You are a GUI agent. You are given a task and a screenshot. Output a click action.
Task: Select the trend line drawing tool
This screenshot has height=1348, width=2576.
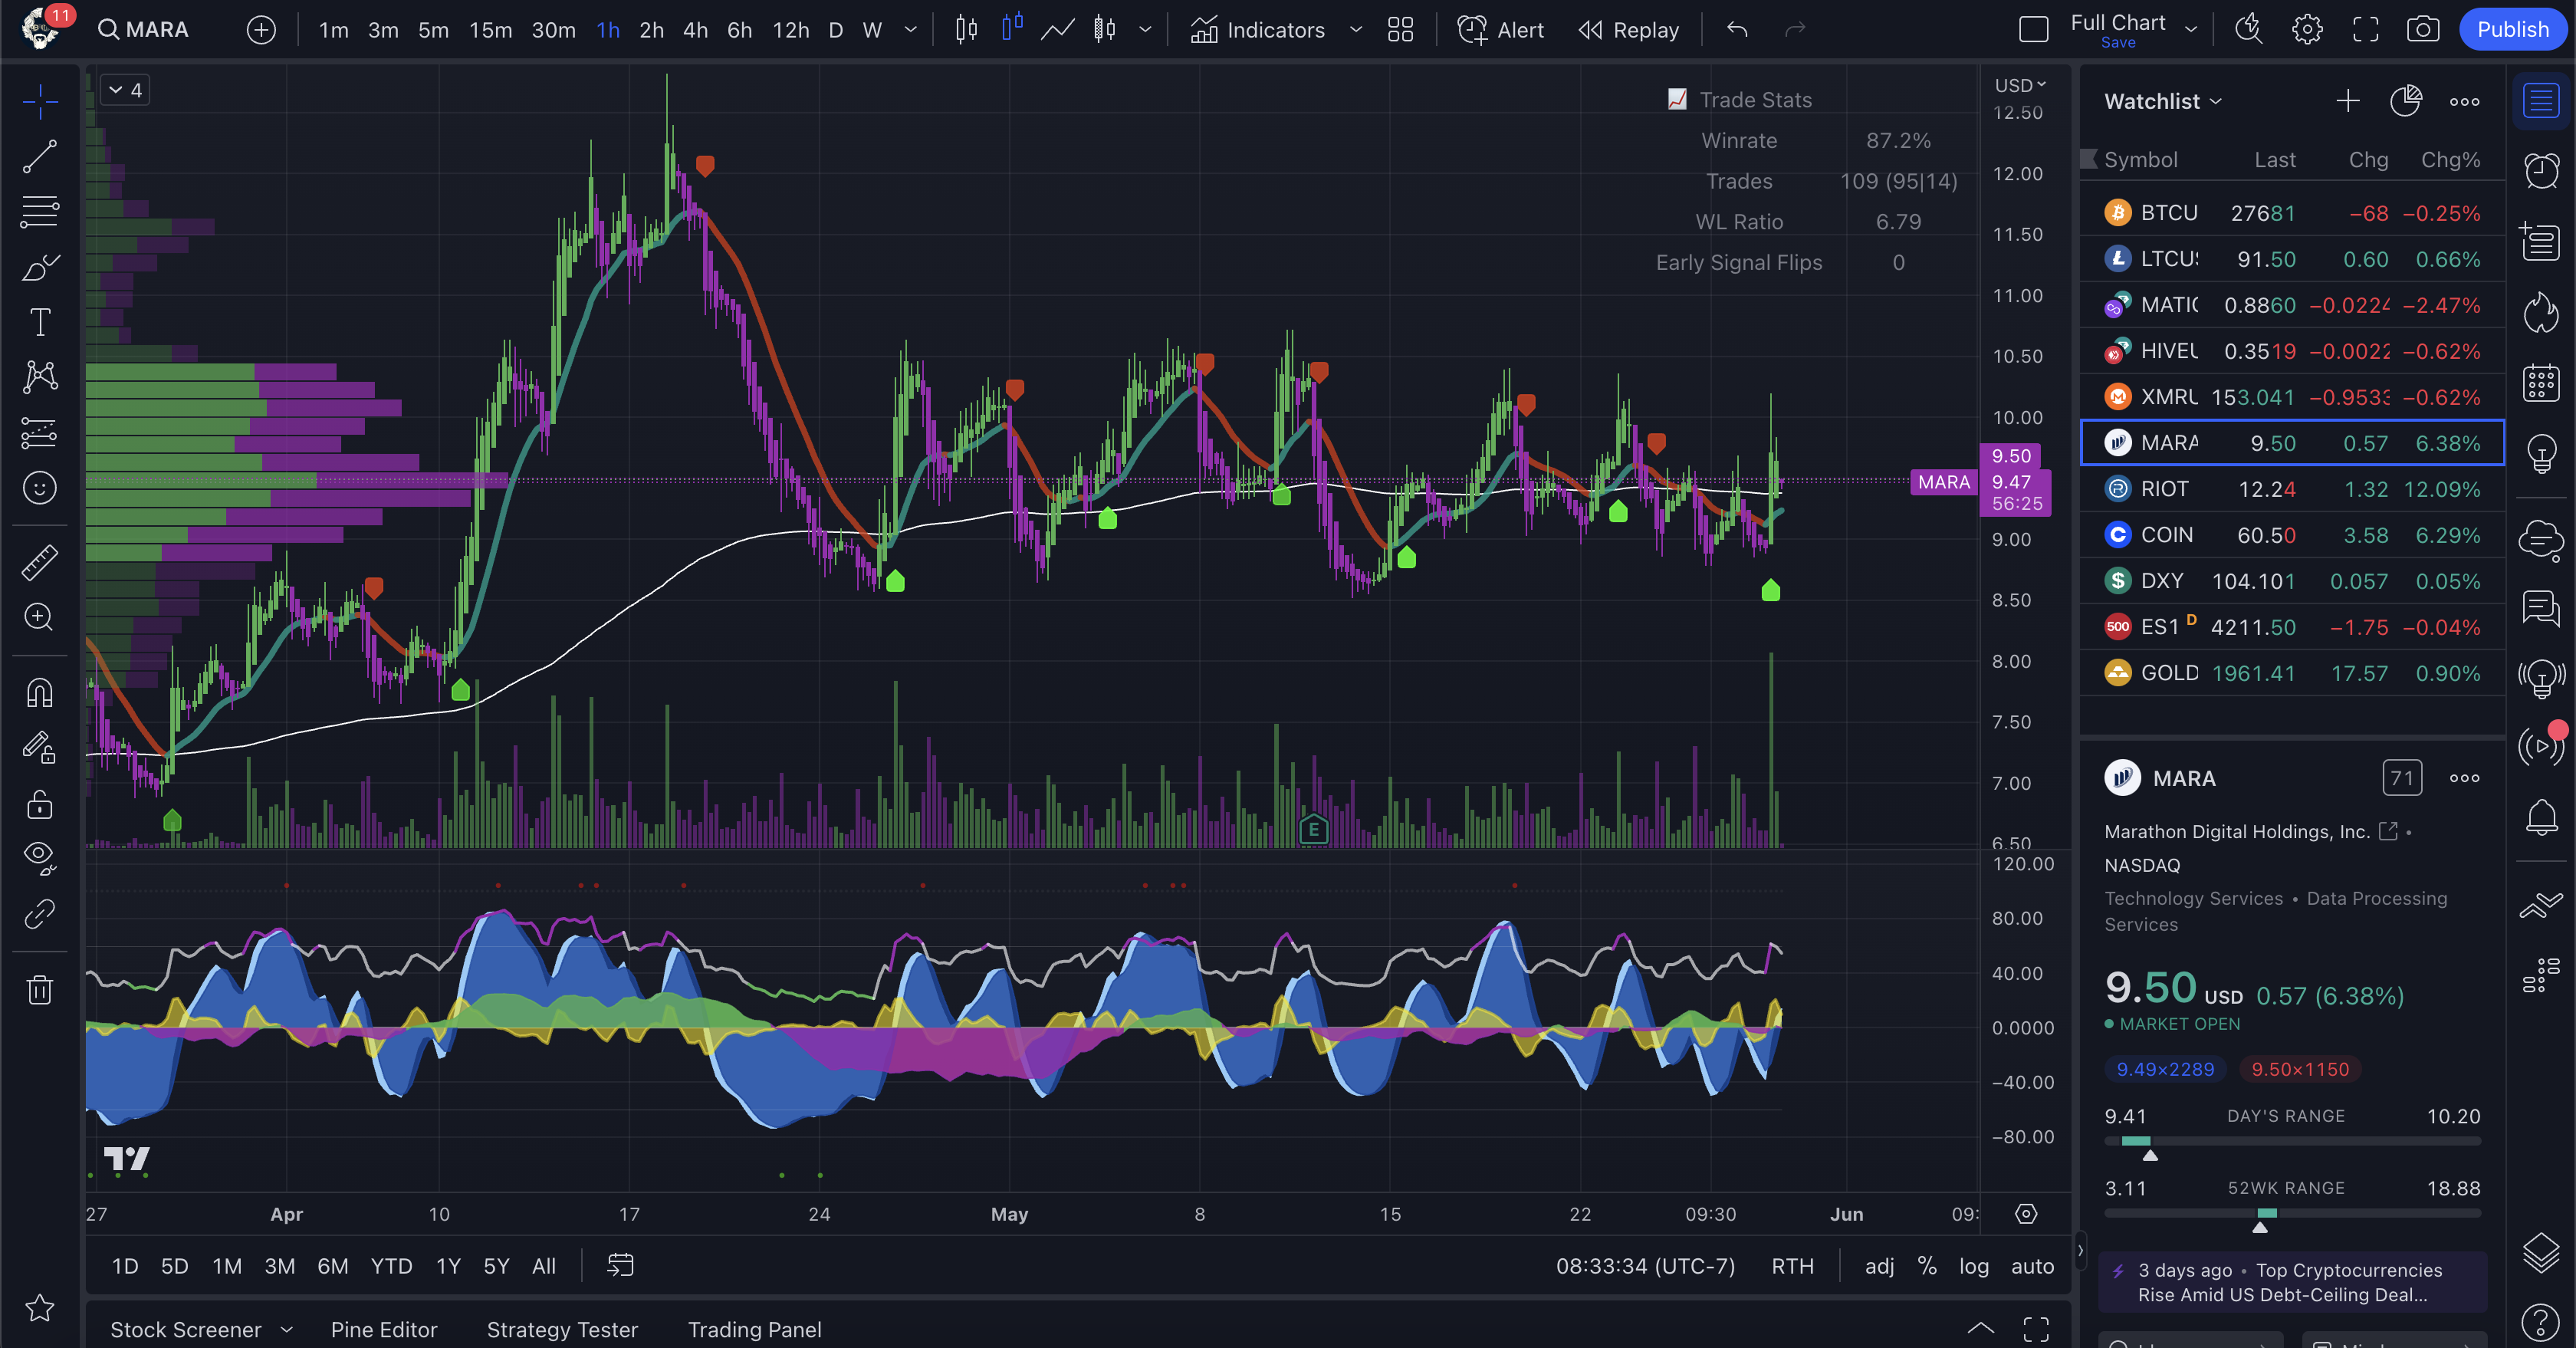(40, 157)
